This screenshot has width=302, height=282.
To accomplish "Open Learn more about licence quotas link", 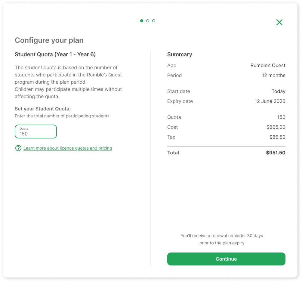I will (68, 148).
